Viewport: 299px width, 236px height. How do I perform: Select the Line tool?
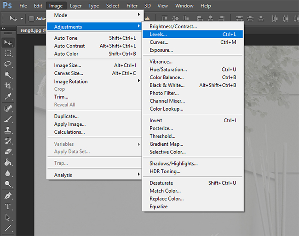8,228
